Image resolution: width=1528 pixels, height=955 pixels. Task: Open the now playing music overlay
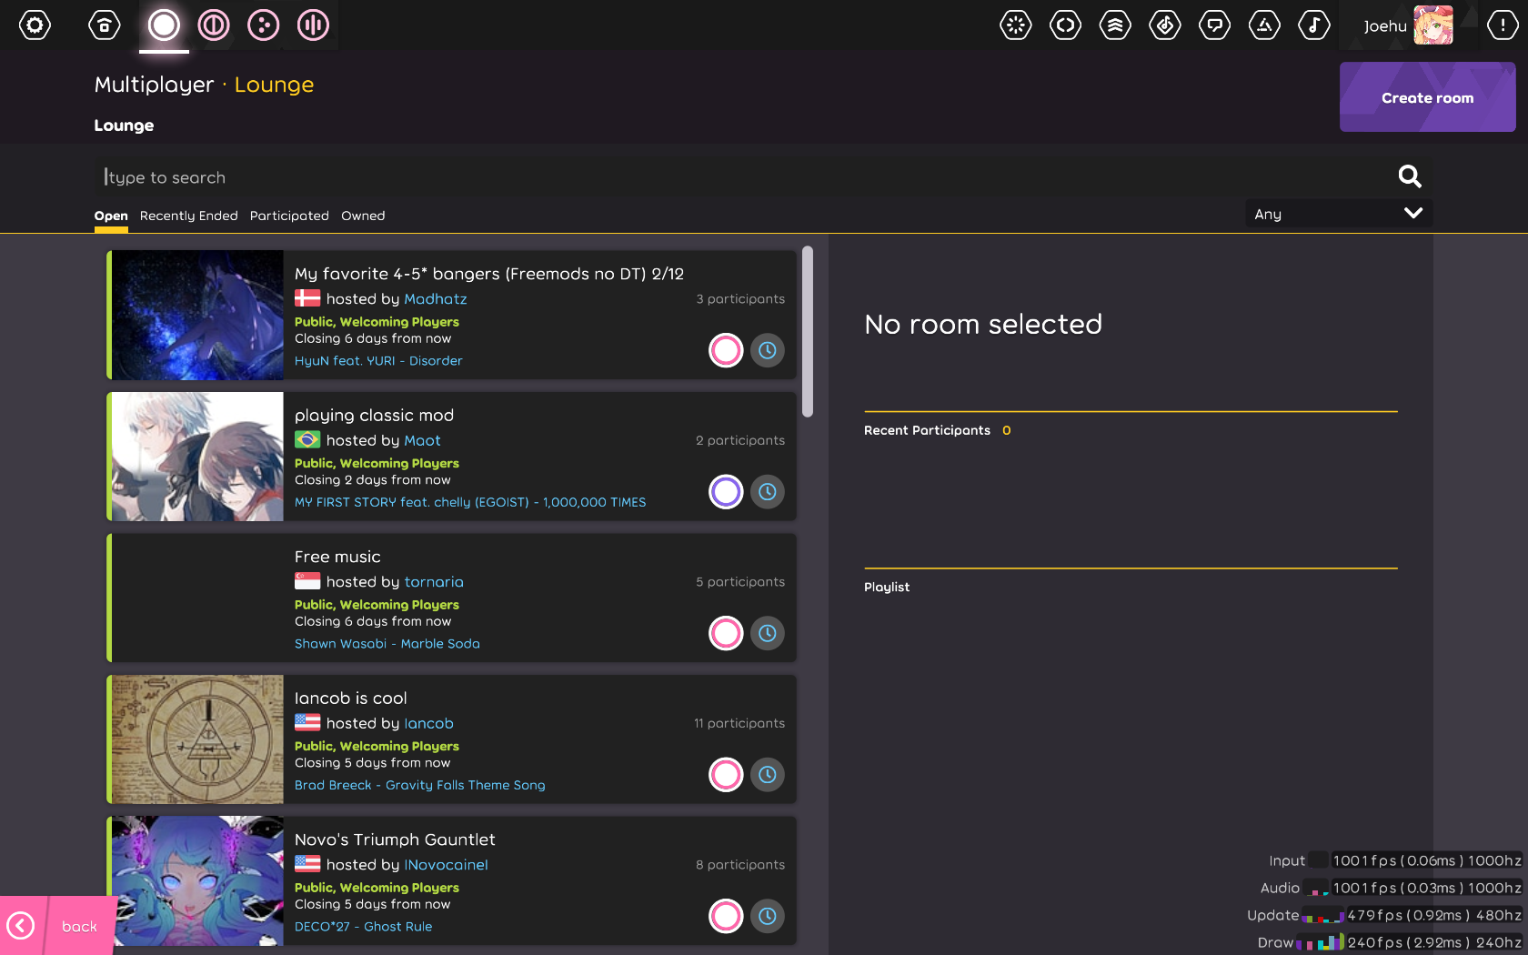[x=1314, y=25]
